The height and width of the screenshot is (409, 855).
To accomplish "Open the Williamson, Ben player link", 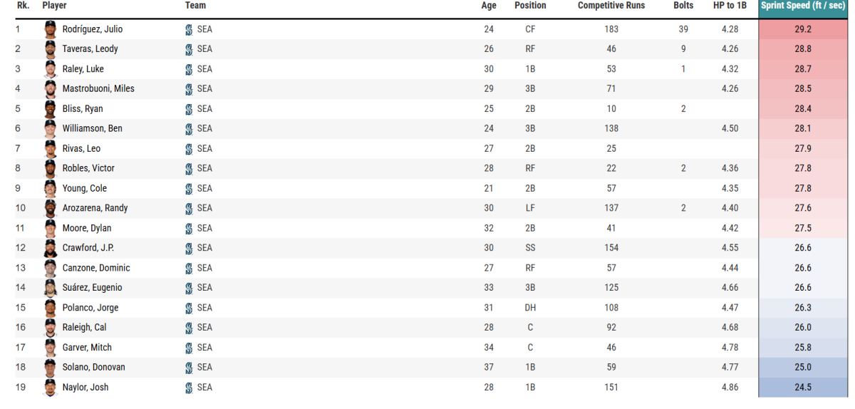I will point(93,129).
